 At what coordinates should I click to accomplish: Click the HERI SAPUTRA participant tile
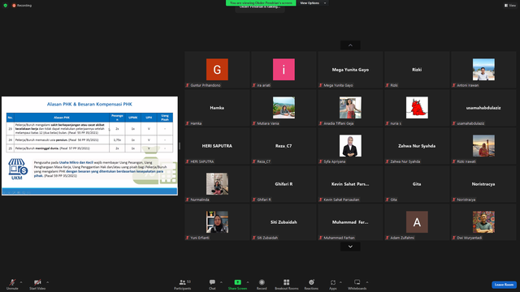pos(217,146)
